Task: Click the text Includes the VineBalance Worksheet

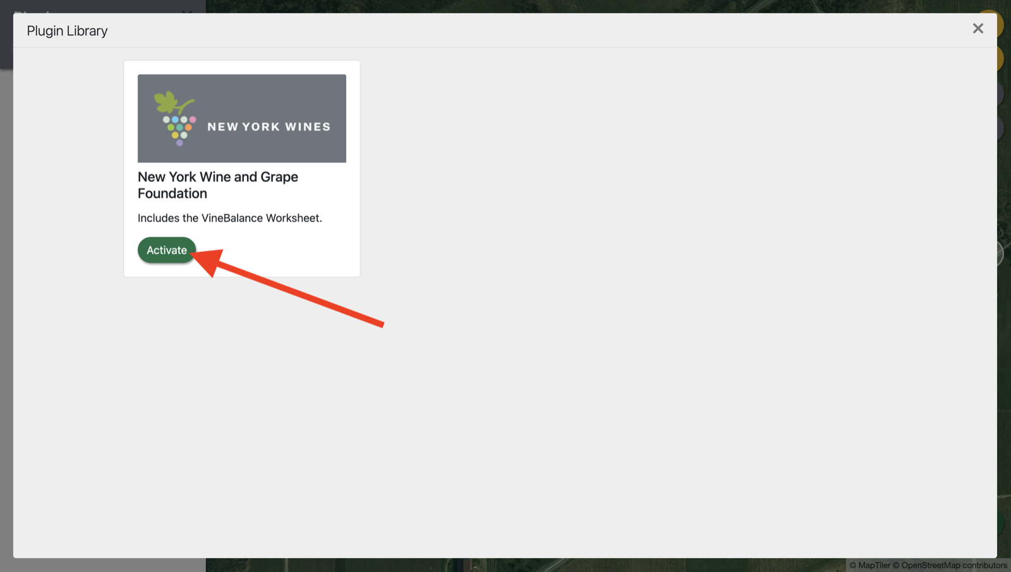Action: pos(230,218)
